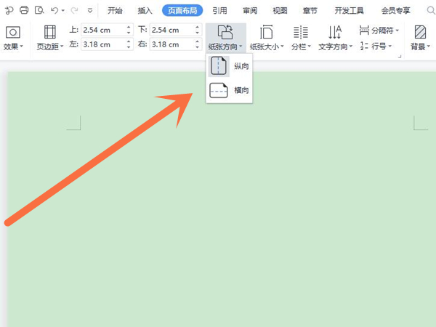Select 纵向 portrait orientation

point(229,66)
